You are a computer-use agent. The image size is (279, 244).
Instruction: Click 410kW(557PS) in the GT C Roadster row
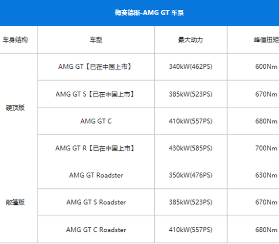tap(190, 230)
